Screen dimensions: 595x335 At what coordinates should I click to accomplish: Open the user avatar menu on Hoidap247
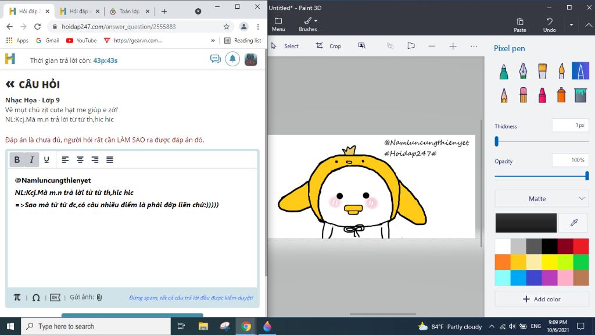pyautogui.click(x=251, y=60)
